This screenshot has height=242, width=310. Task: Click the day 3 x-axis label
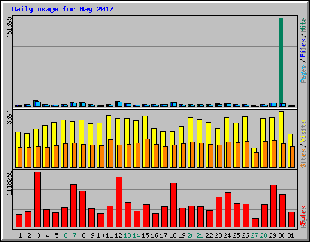pyautogui.click(x=38, y=235)
